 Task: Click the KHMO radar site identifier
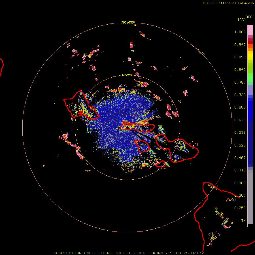coord(158,253)
